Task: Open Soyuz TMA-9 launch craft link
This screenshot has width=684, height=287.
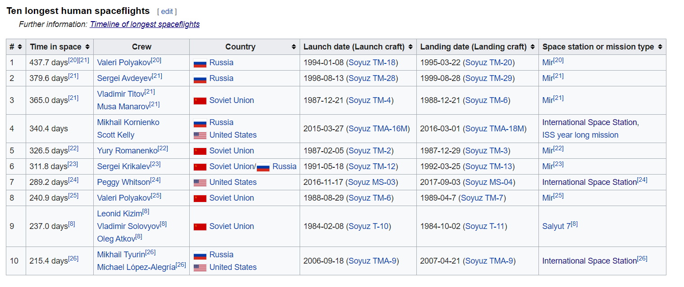Action: (x=373, y=261)
